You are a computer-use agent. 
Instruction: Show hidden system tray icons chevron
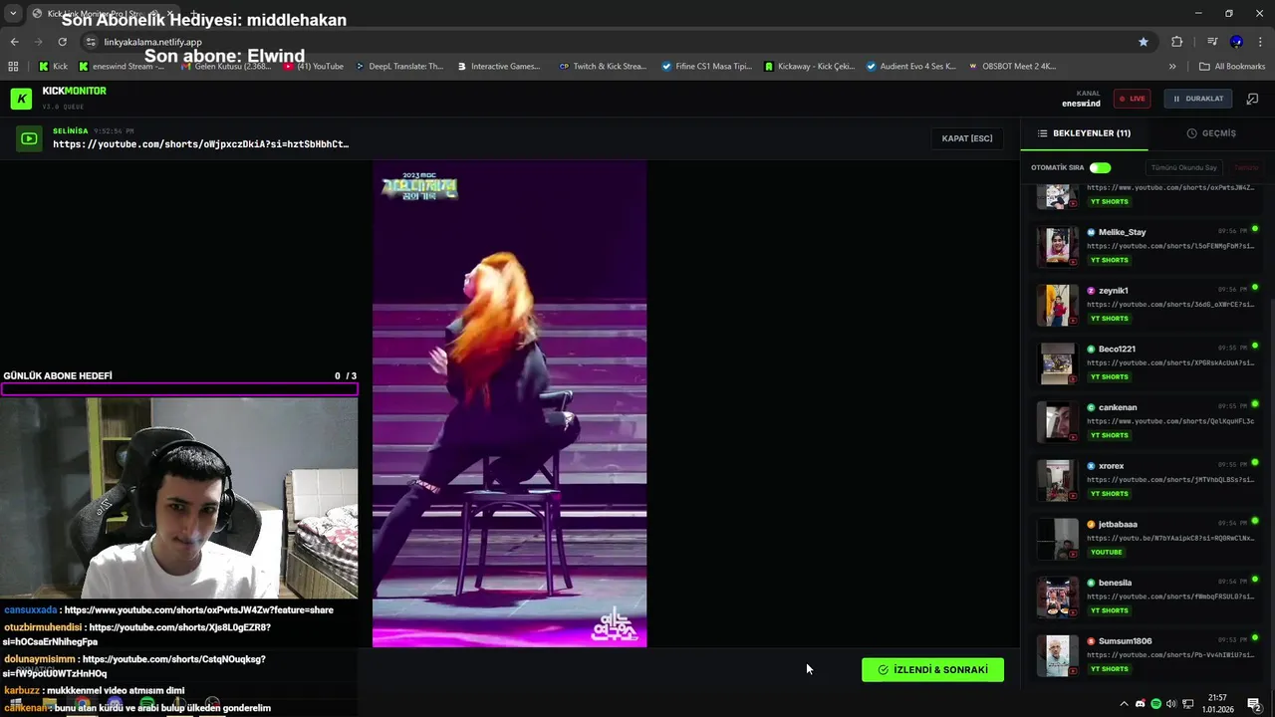[x=1125, y=704]
